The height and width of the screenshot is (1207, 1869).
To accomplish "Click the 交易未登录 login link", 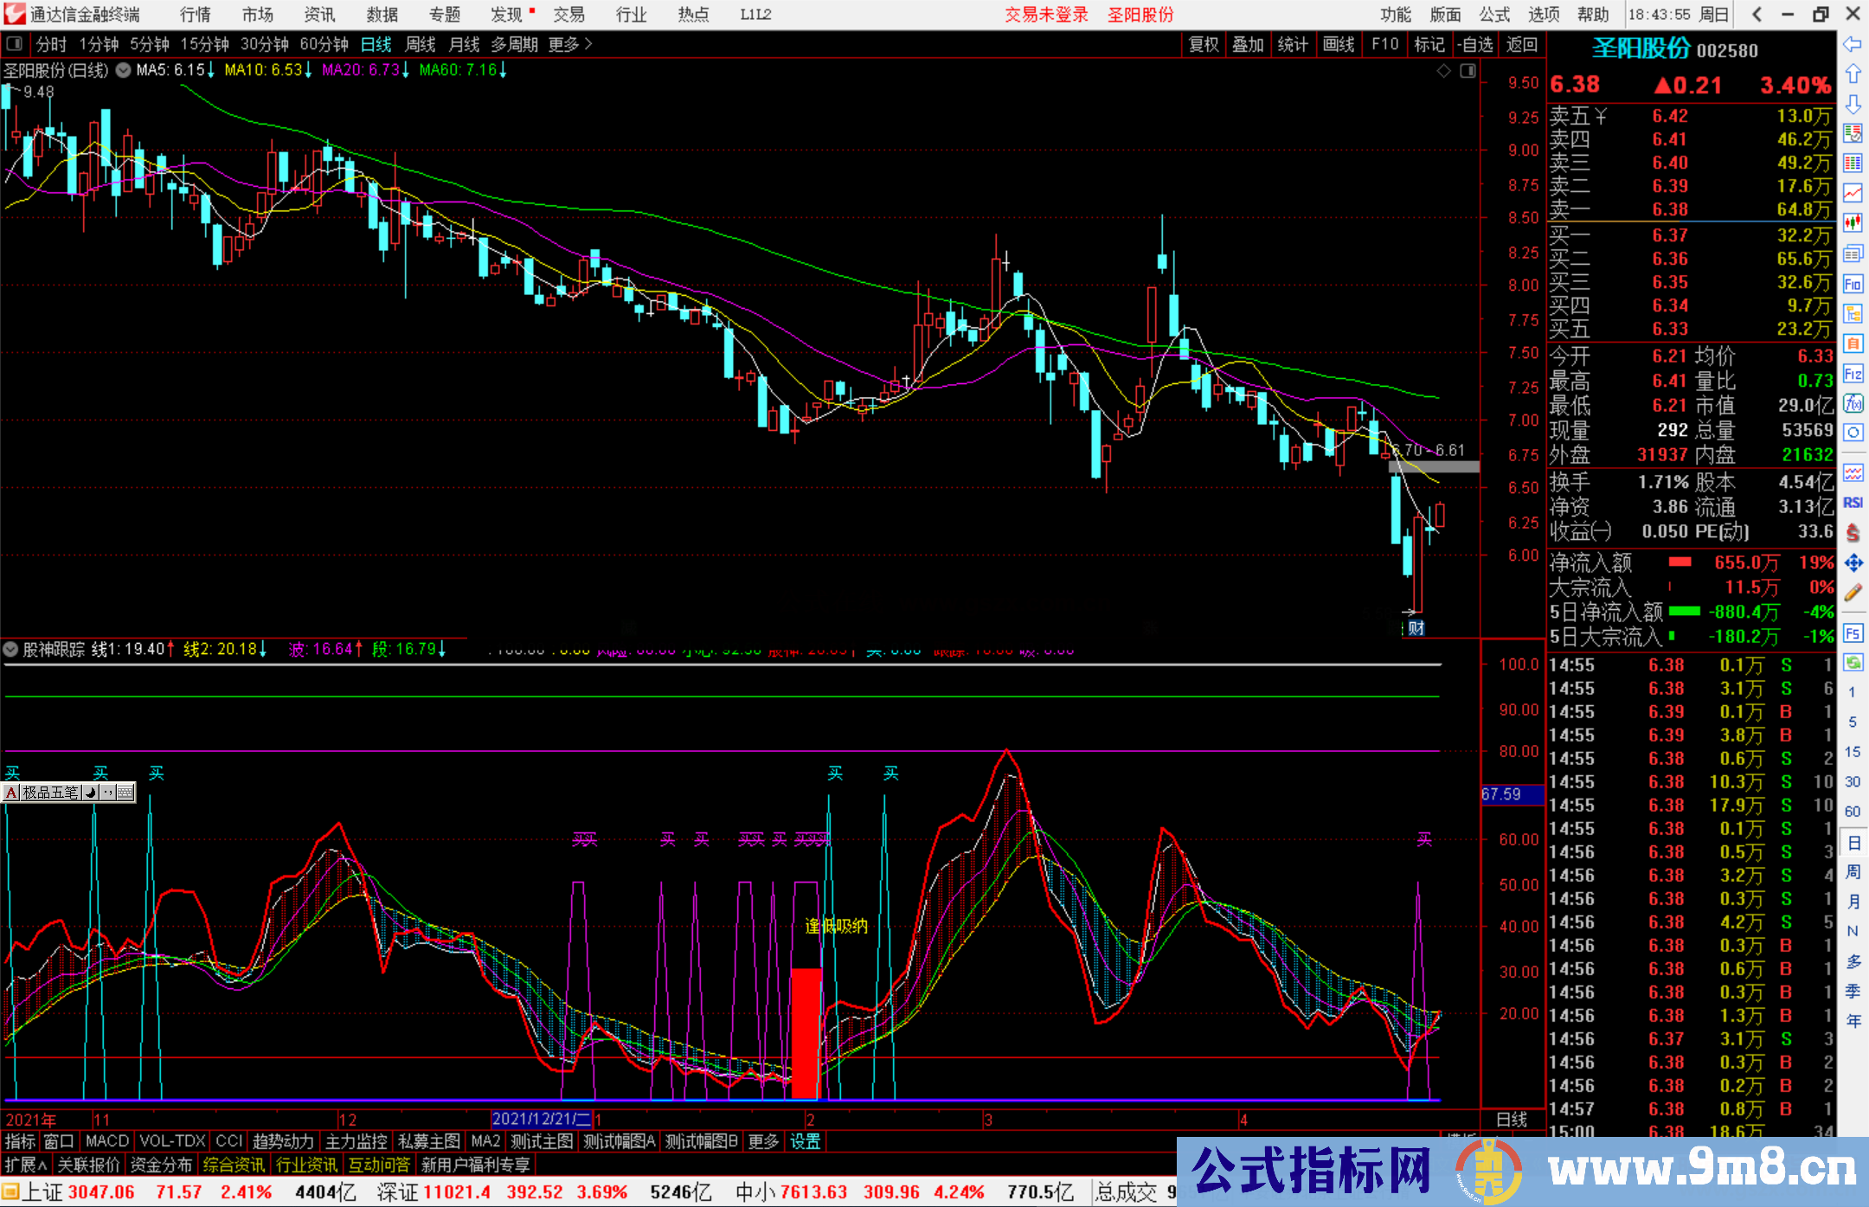I will [1046, 15].
